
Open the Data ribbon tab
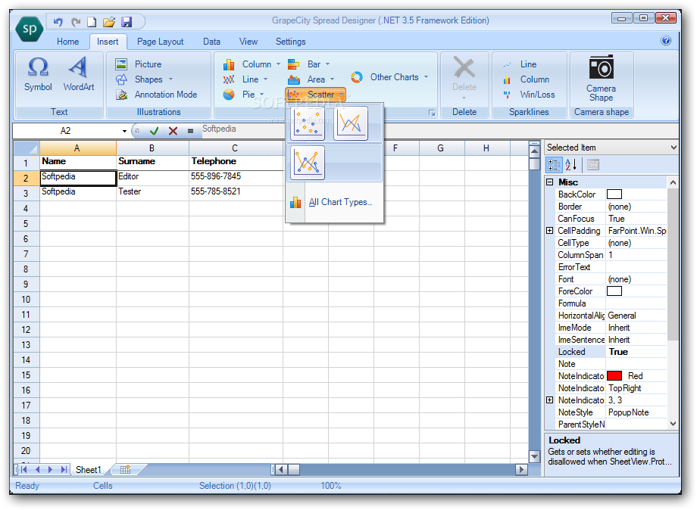211,42
